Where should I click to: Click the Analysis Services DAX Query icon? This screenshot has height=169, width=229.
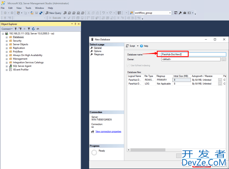[83, 13]
